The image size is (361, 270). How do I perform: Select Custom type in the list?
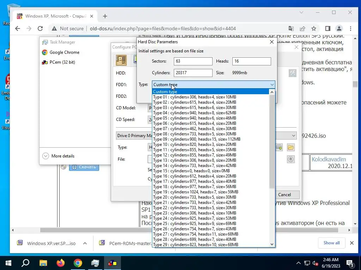click(210, 92)
